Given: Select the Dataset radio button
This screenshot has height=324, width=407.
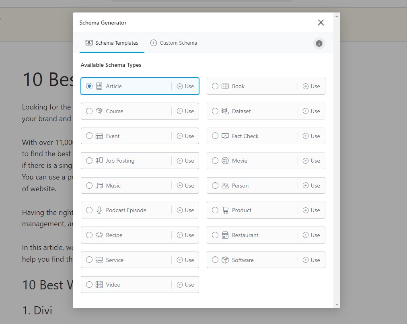Looking at the screenshot, I should point(215,111).
